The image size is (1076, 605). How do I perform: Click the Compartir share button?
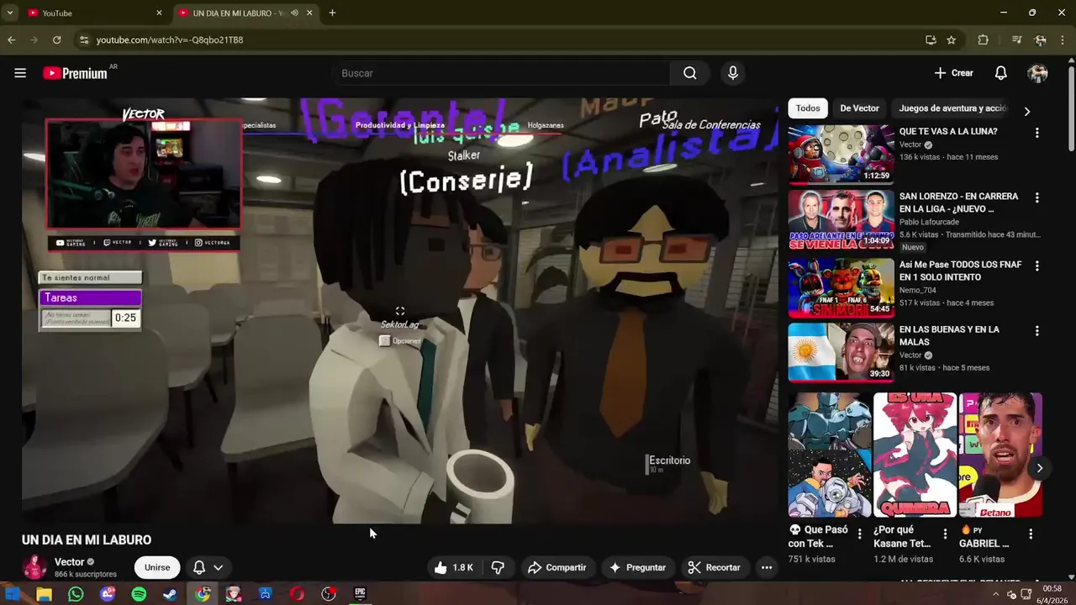(556, 567)
